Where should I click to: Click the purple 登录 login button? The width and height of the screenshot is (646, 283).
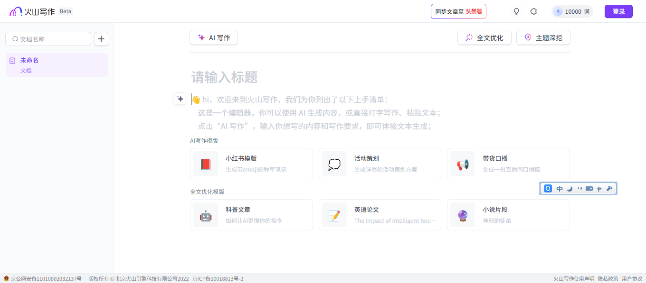tap(618, 11)
